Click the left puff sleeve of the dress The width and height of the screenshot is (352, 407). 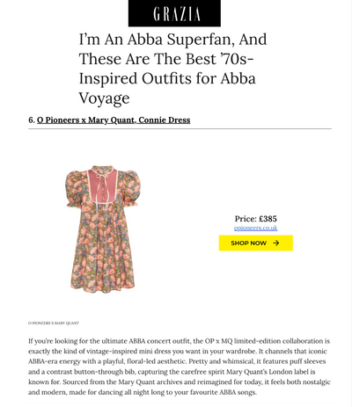coord(75,189)
